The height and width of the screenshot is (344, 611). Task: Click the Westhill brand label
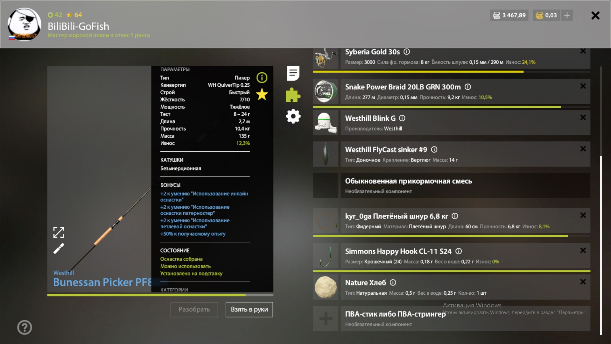pos(64,273)
